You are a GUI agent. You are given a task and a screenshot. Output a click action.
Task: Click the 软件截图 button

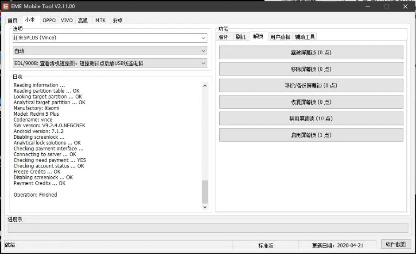(x=396, y=244)
